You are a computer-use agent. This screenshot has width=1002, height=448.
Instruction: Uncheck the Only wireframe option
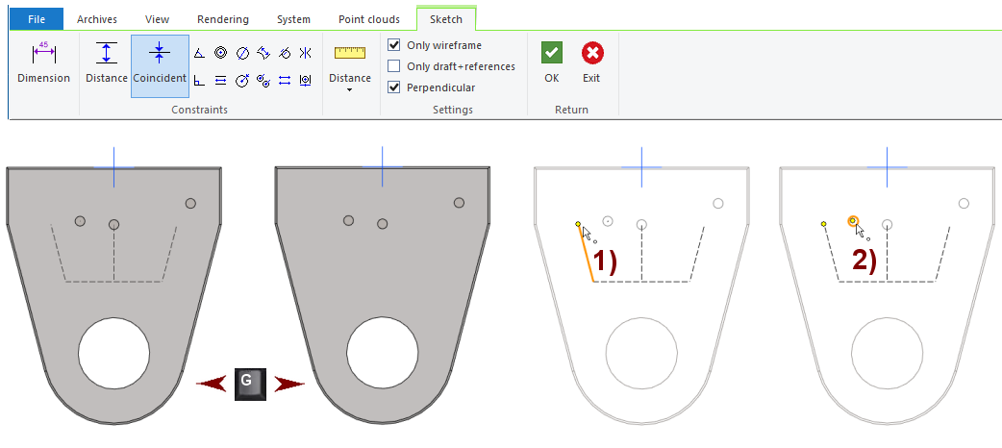[x=393, y=45]
